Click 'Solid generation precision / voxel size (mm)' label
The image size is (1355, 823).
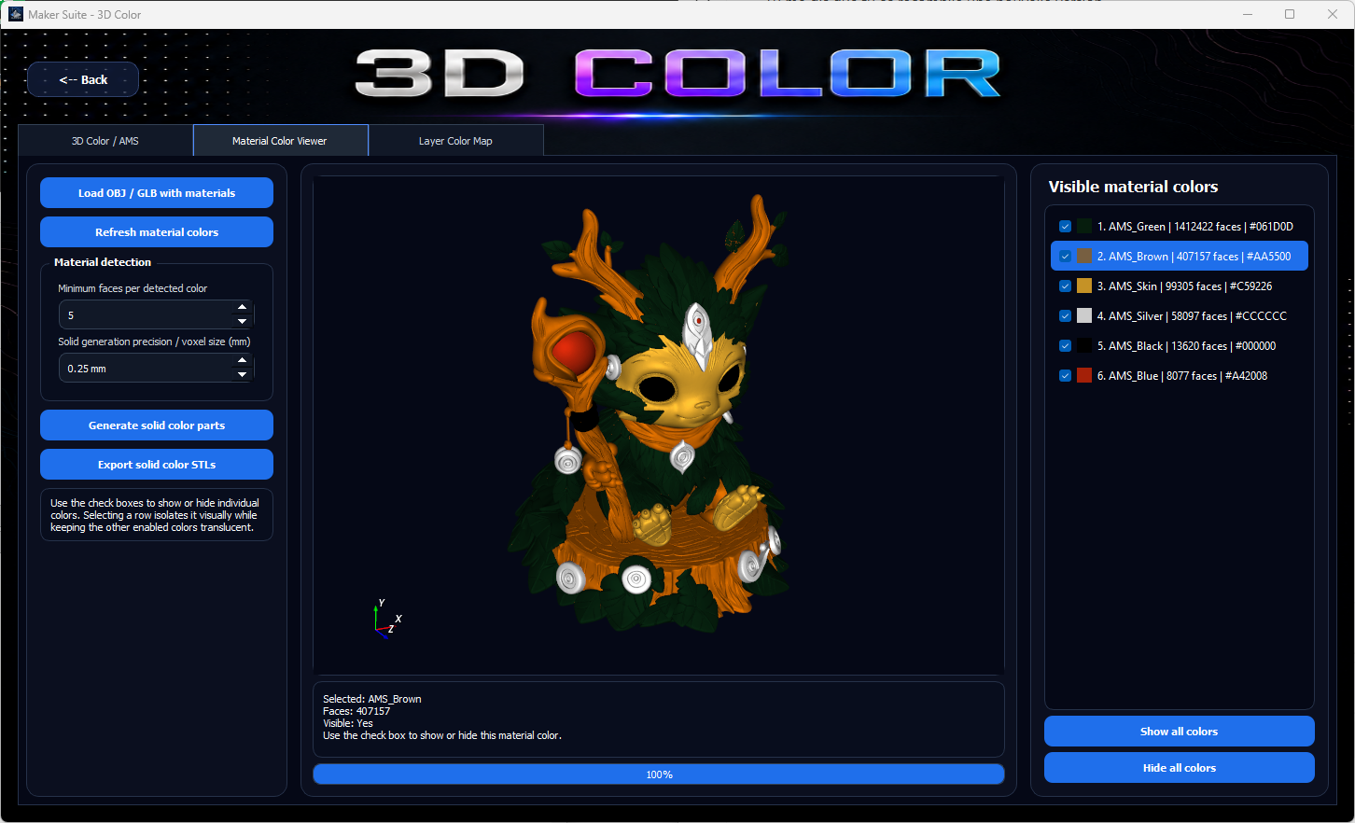click(154, 342)
